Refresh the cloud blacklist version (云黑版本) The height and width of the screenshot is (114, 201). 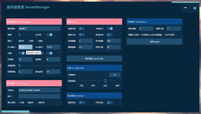115,75
